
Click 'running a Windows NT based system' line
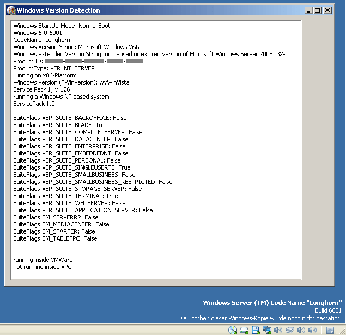[x=61, y=97]
